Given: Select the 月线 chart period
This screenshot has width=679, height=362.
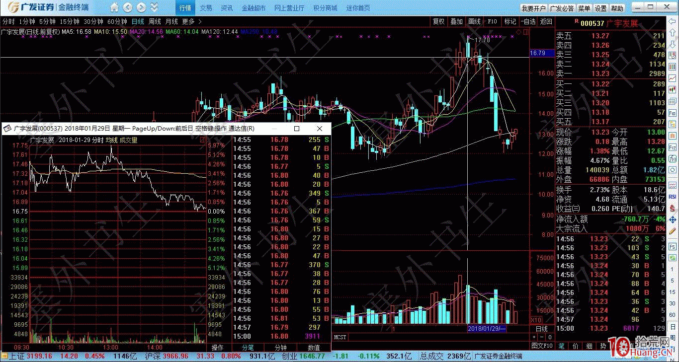Looking at the screenshot, I should (x=171, y=22).
